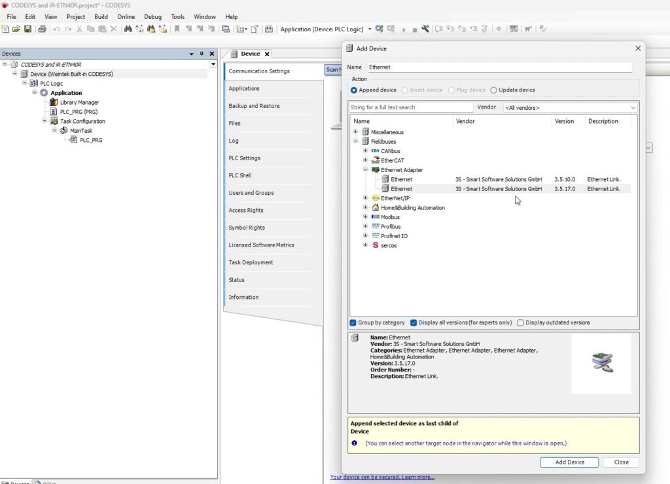The height and width of the screenshot is (484, 670).
Task: Click the Add Device button
Action: pos(569,462)
